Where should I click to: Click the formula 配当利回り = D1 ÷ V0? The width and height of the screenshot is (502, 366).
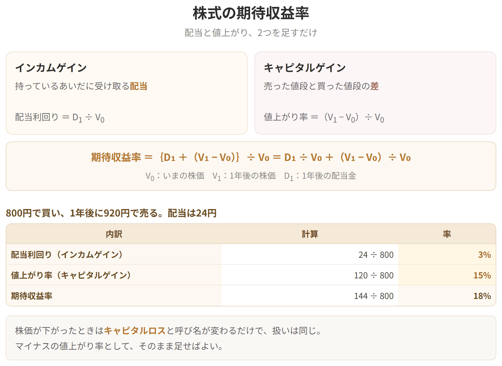pos(60,117)
